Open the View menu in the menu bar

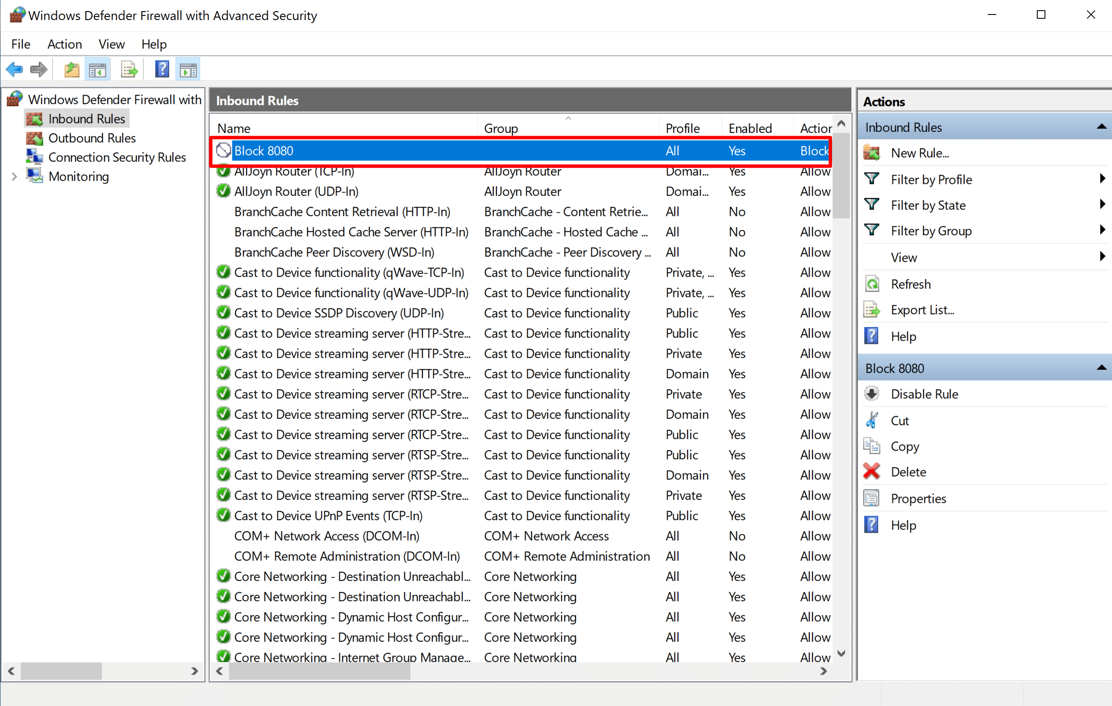click(x=111, y=44)
